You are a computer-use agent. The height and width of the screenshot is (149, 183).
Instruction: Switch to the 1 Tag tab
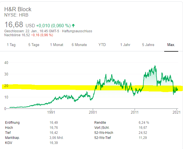pos(11,45)
